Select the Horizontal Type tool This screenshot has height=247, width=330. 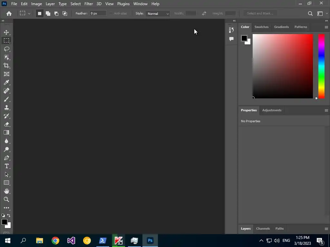pyautogui.click(x=6, y=166)
